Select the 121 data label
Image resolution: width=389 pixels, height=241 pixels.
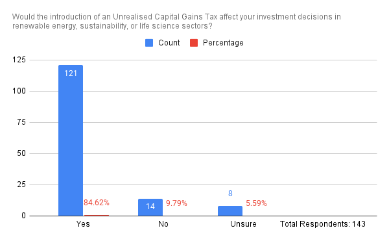[x=71, y=73]
